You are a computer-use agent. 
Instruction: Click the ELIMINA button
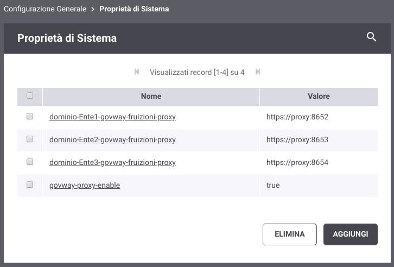(290, 234)
